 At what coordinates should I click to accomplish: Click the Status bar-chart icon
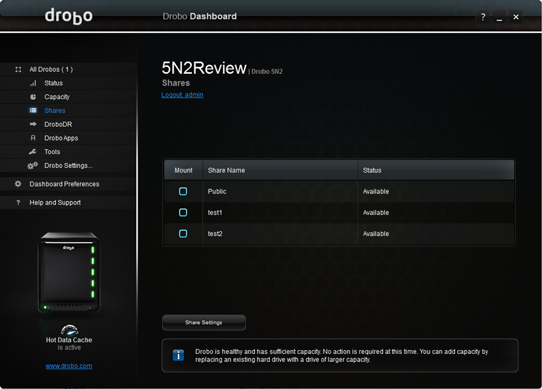tap(33, 83)
